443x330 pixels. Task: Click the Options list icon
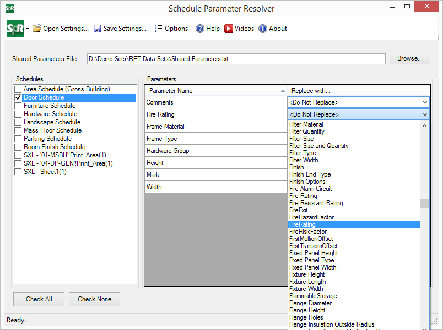[x=159, y=29]
